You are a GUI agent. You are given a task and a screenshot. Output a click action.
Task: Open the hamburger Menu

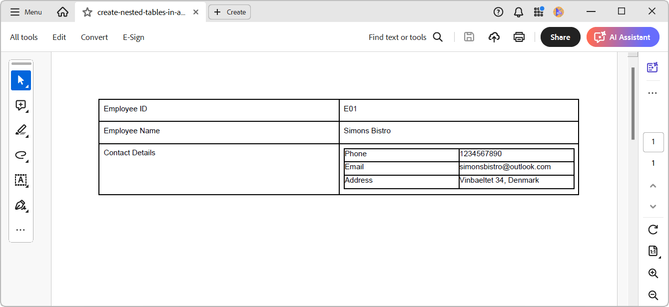pyautogui.click(x=26, y=12)
